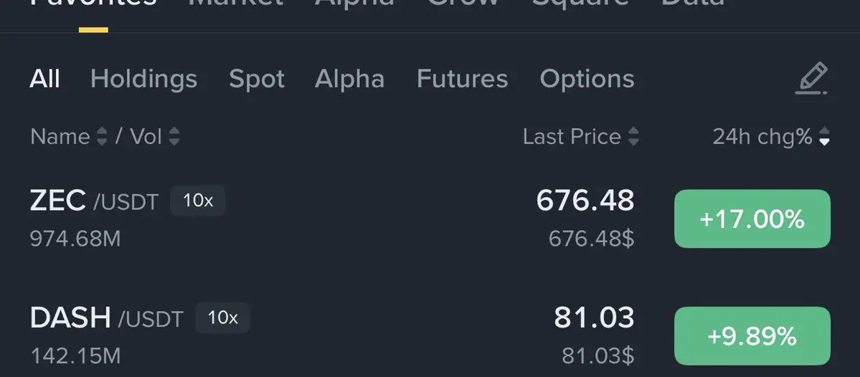Open the Spot tab

point(256,79)
